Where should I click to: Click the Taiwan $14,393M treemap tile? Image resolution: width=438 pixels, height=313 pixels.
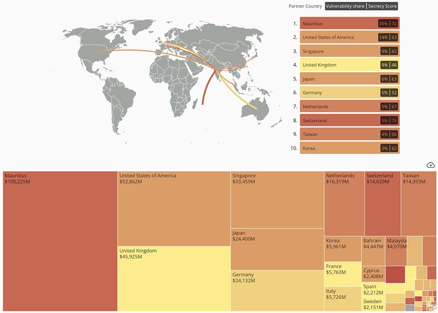point(419,204)
